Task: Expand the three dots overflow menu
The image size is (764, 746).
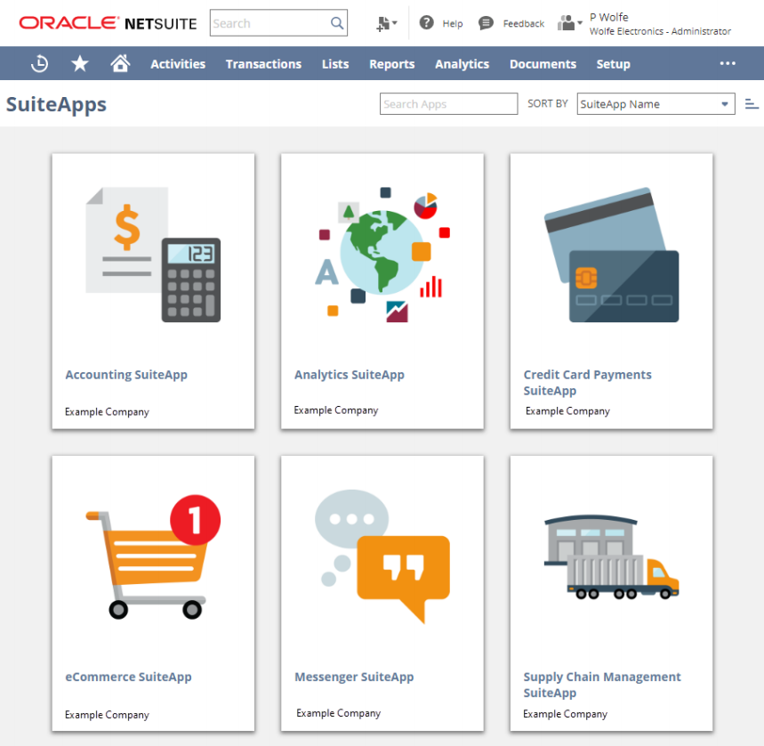Action: tap(728, 64)
